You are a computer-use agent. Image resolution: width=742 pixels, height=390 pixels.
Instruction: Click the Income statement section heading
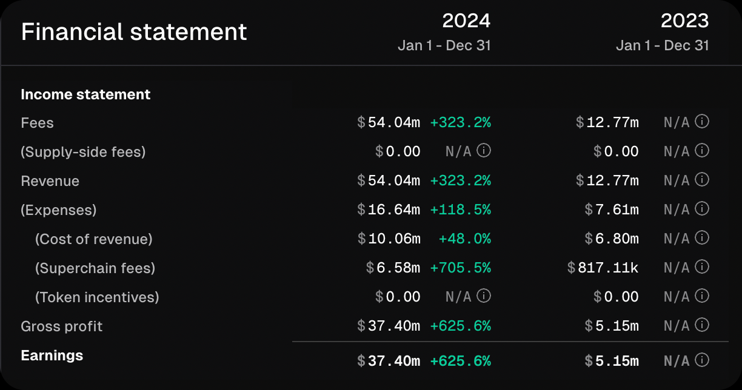pyautogui.click(x=85, y=94)
